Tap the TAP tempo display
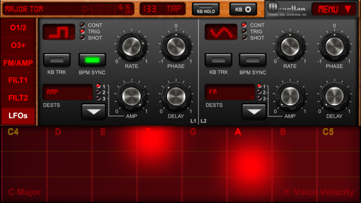This screenshot has width=361, height=203. pyautogui.click(x=174, y=9)
